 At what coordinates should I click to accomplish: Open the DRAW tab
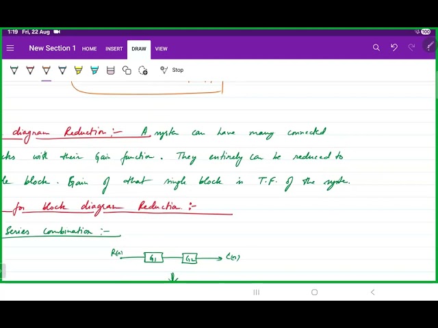click(139, 49)
